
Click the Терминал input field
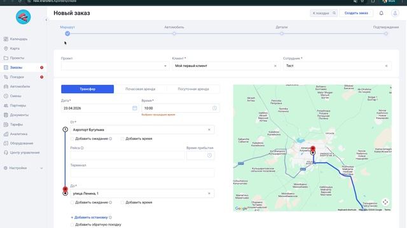coord(142,173)
